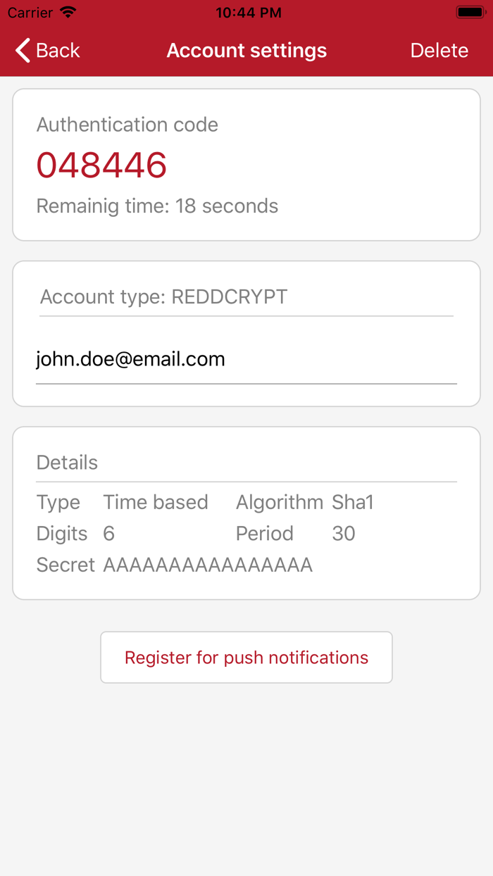Tap the red authentication code 048446
This screenshot has width=493, height=876.
tap(101, 165)
